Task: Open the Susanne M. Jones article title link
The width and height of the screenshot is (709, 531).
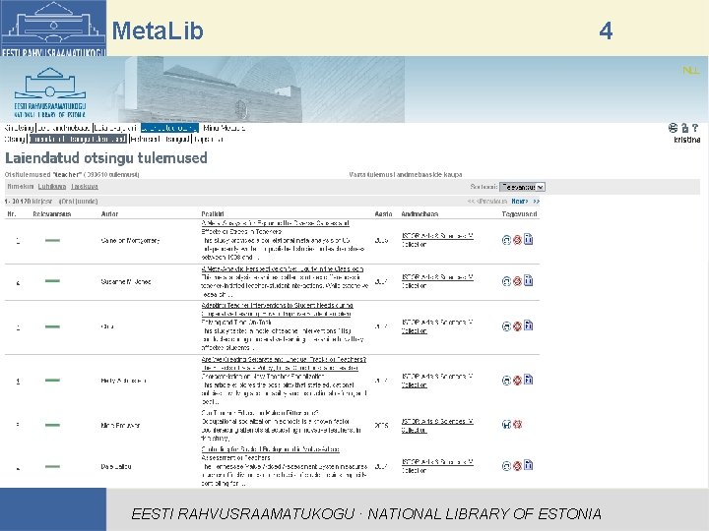Action: coord(283,269)
